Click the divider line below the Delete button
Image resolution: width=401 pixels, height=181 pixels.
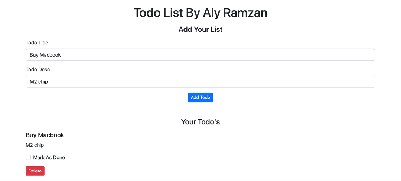coord(200,180)
